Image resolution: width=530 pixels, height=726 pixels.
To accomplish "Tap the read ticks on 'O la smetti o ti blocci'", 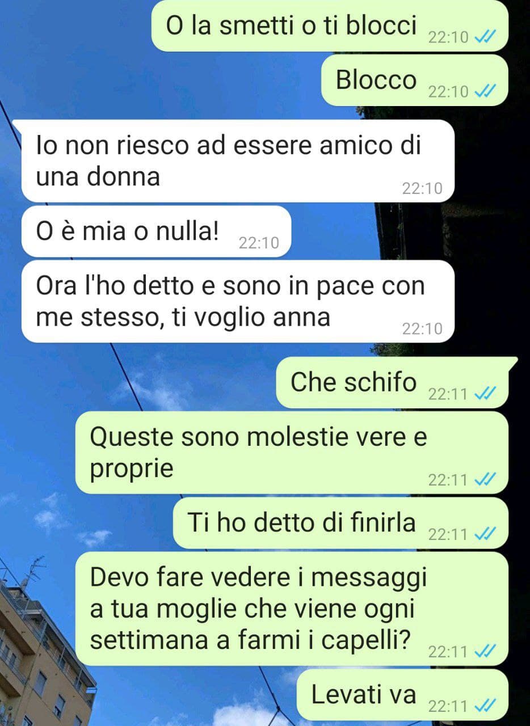I will click(x=485, y=37).
